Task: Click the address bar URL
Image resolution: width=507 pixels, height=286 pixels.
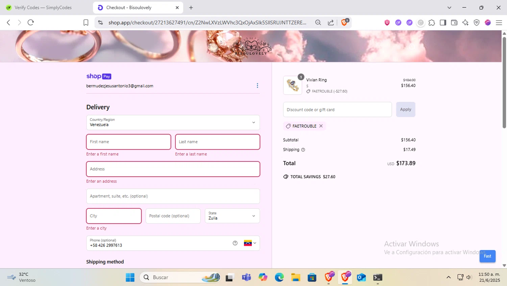Action: (x=207, y=22)
